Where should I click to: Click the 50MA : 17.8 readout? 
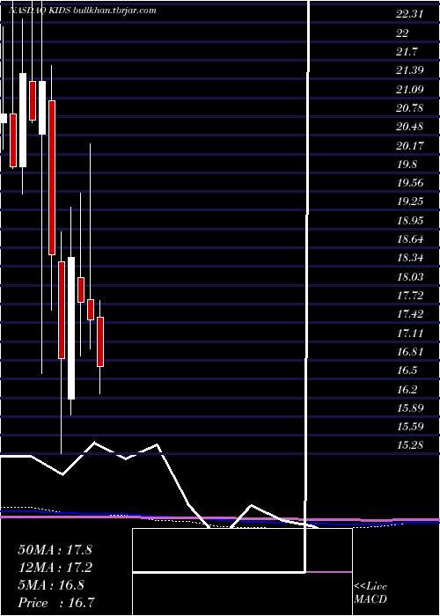55,550
